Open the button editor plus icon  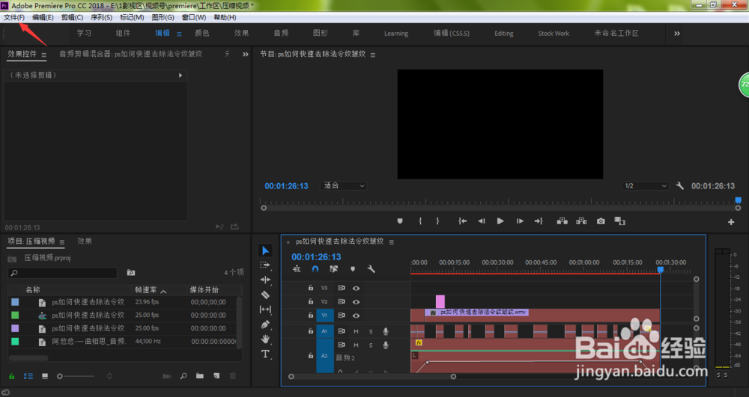point(731,222)
